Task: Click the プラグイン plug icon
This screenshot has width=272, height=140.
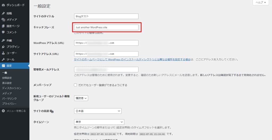Action: [x=3, y=47]
